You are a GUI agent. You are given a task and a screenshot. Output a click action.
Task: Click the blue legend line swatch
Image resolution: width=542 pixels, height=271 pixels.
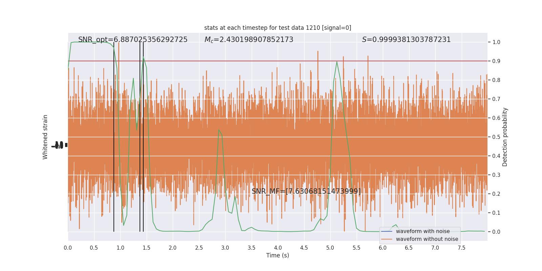[x=387, y=231]
